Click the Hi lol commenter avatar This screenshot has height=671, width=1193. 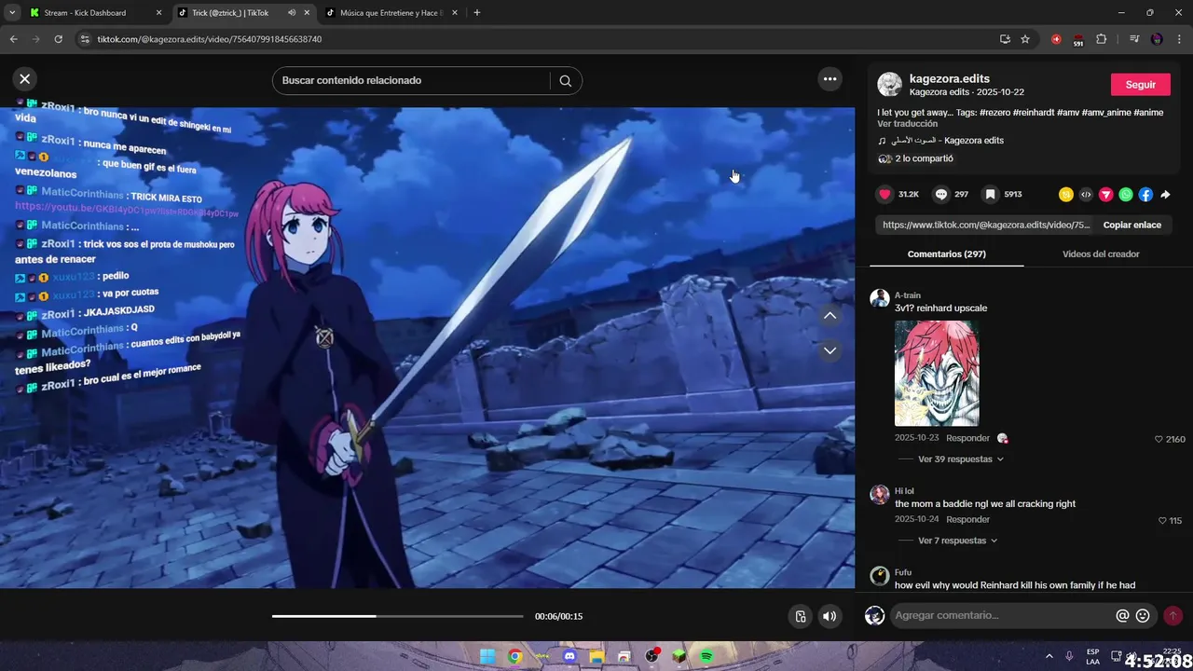tap(880, 494)
